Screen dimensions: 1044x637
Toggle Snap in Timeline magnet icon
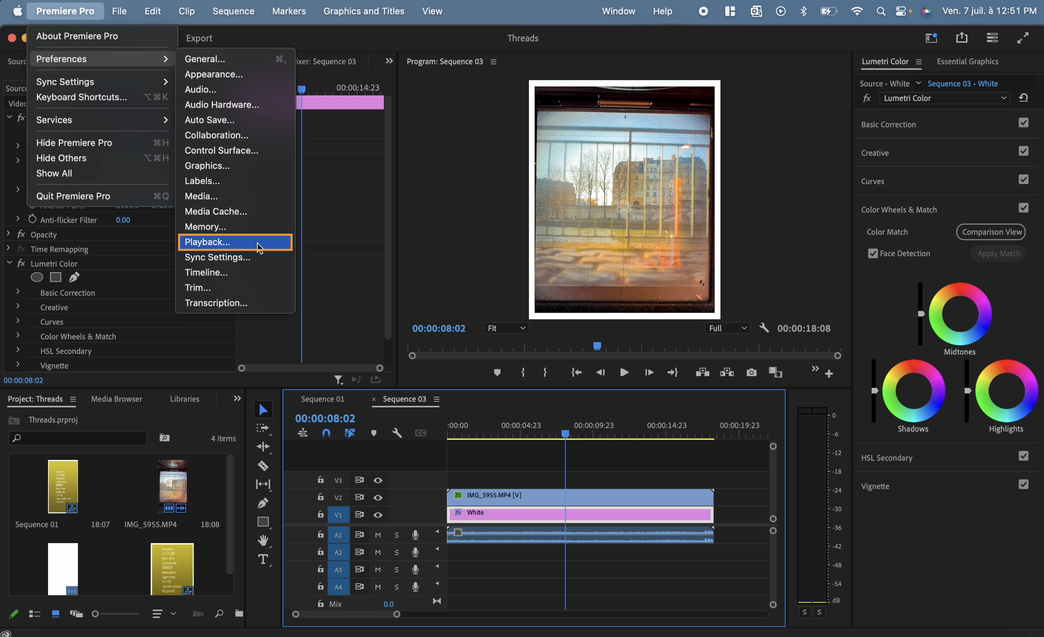[326, 433]
